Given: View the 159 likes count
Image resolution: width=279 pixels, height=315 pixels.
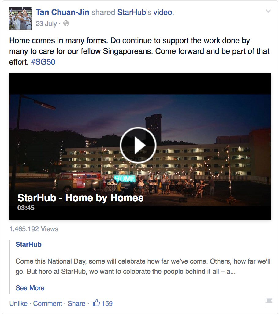Looking at the screenshot, I should [x=107, y=303].
